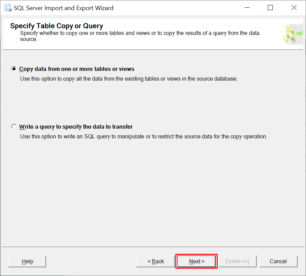This screenshot has width=306, height=276.
Task: Click the description under the copy data option
Action: 129,79
